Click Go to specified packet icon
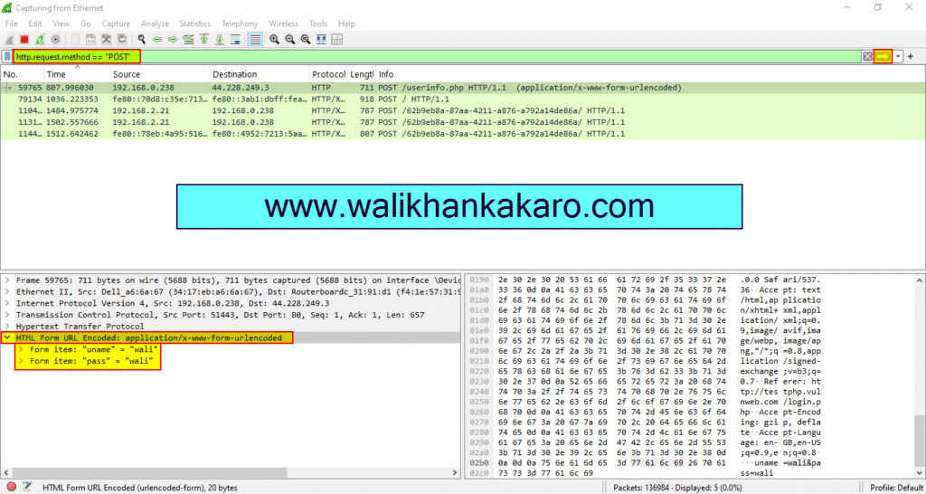The width and height of the screenshot is (926, 494). (188, 40)
